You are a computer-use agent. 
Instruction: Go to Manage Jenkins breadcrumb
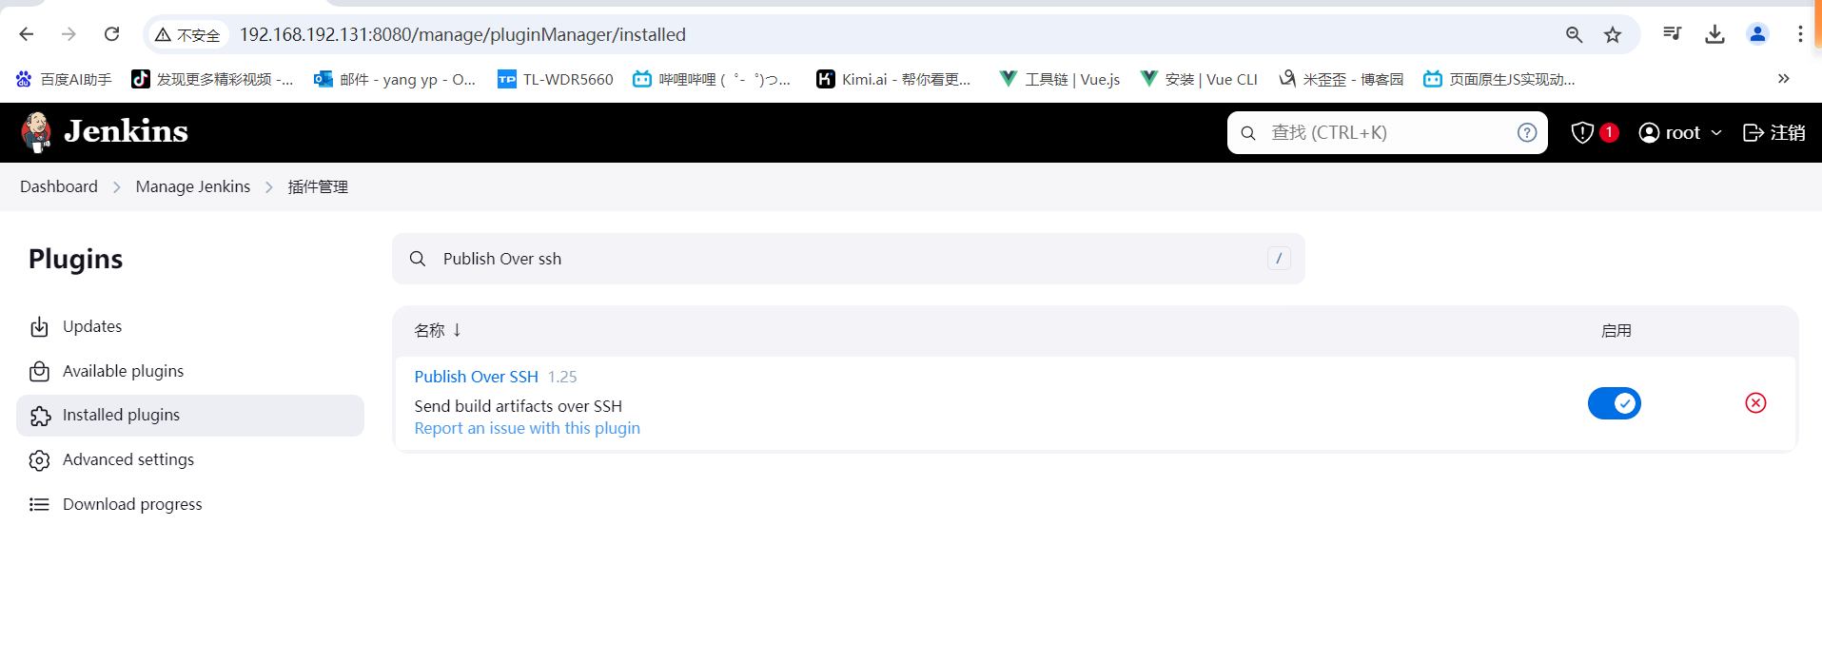point(193,186)
